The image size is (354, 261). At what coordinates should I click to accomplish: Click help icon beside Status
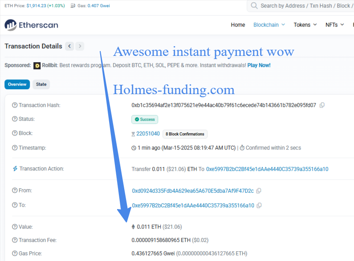(x=15, y=119)
